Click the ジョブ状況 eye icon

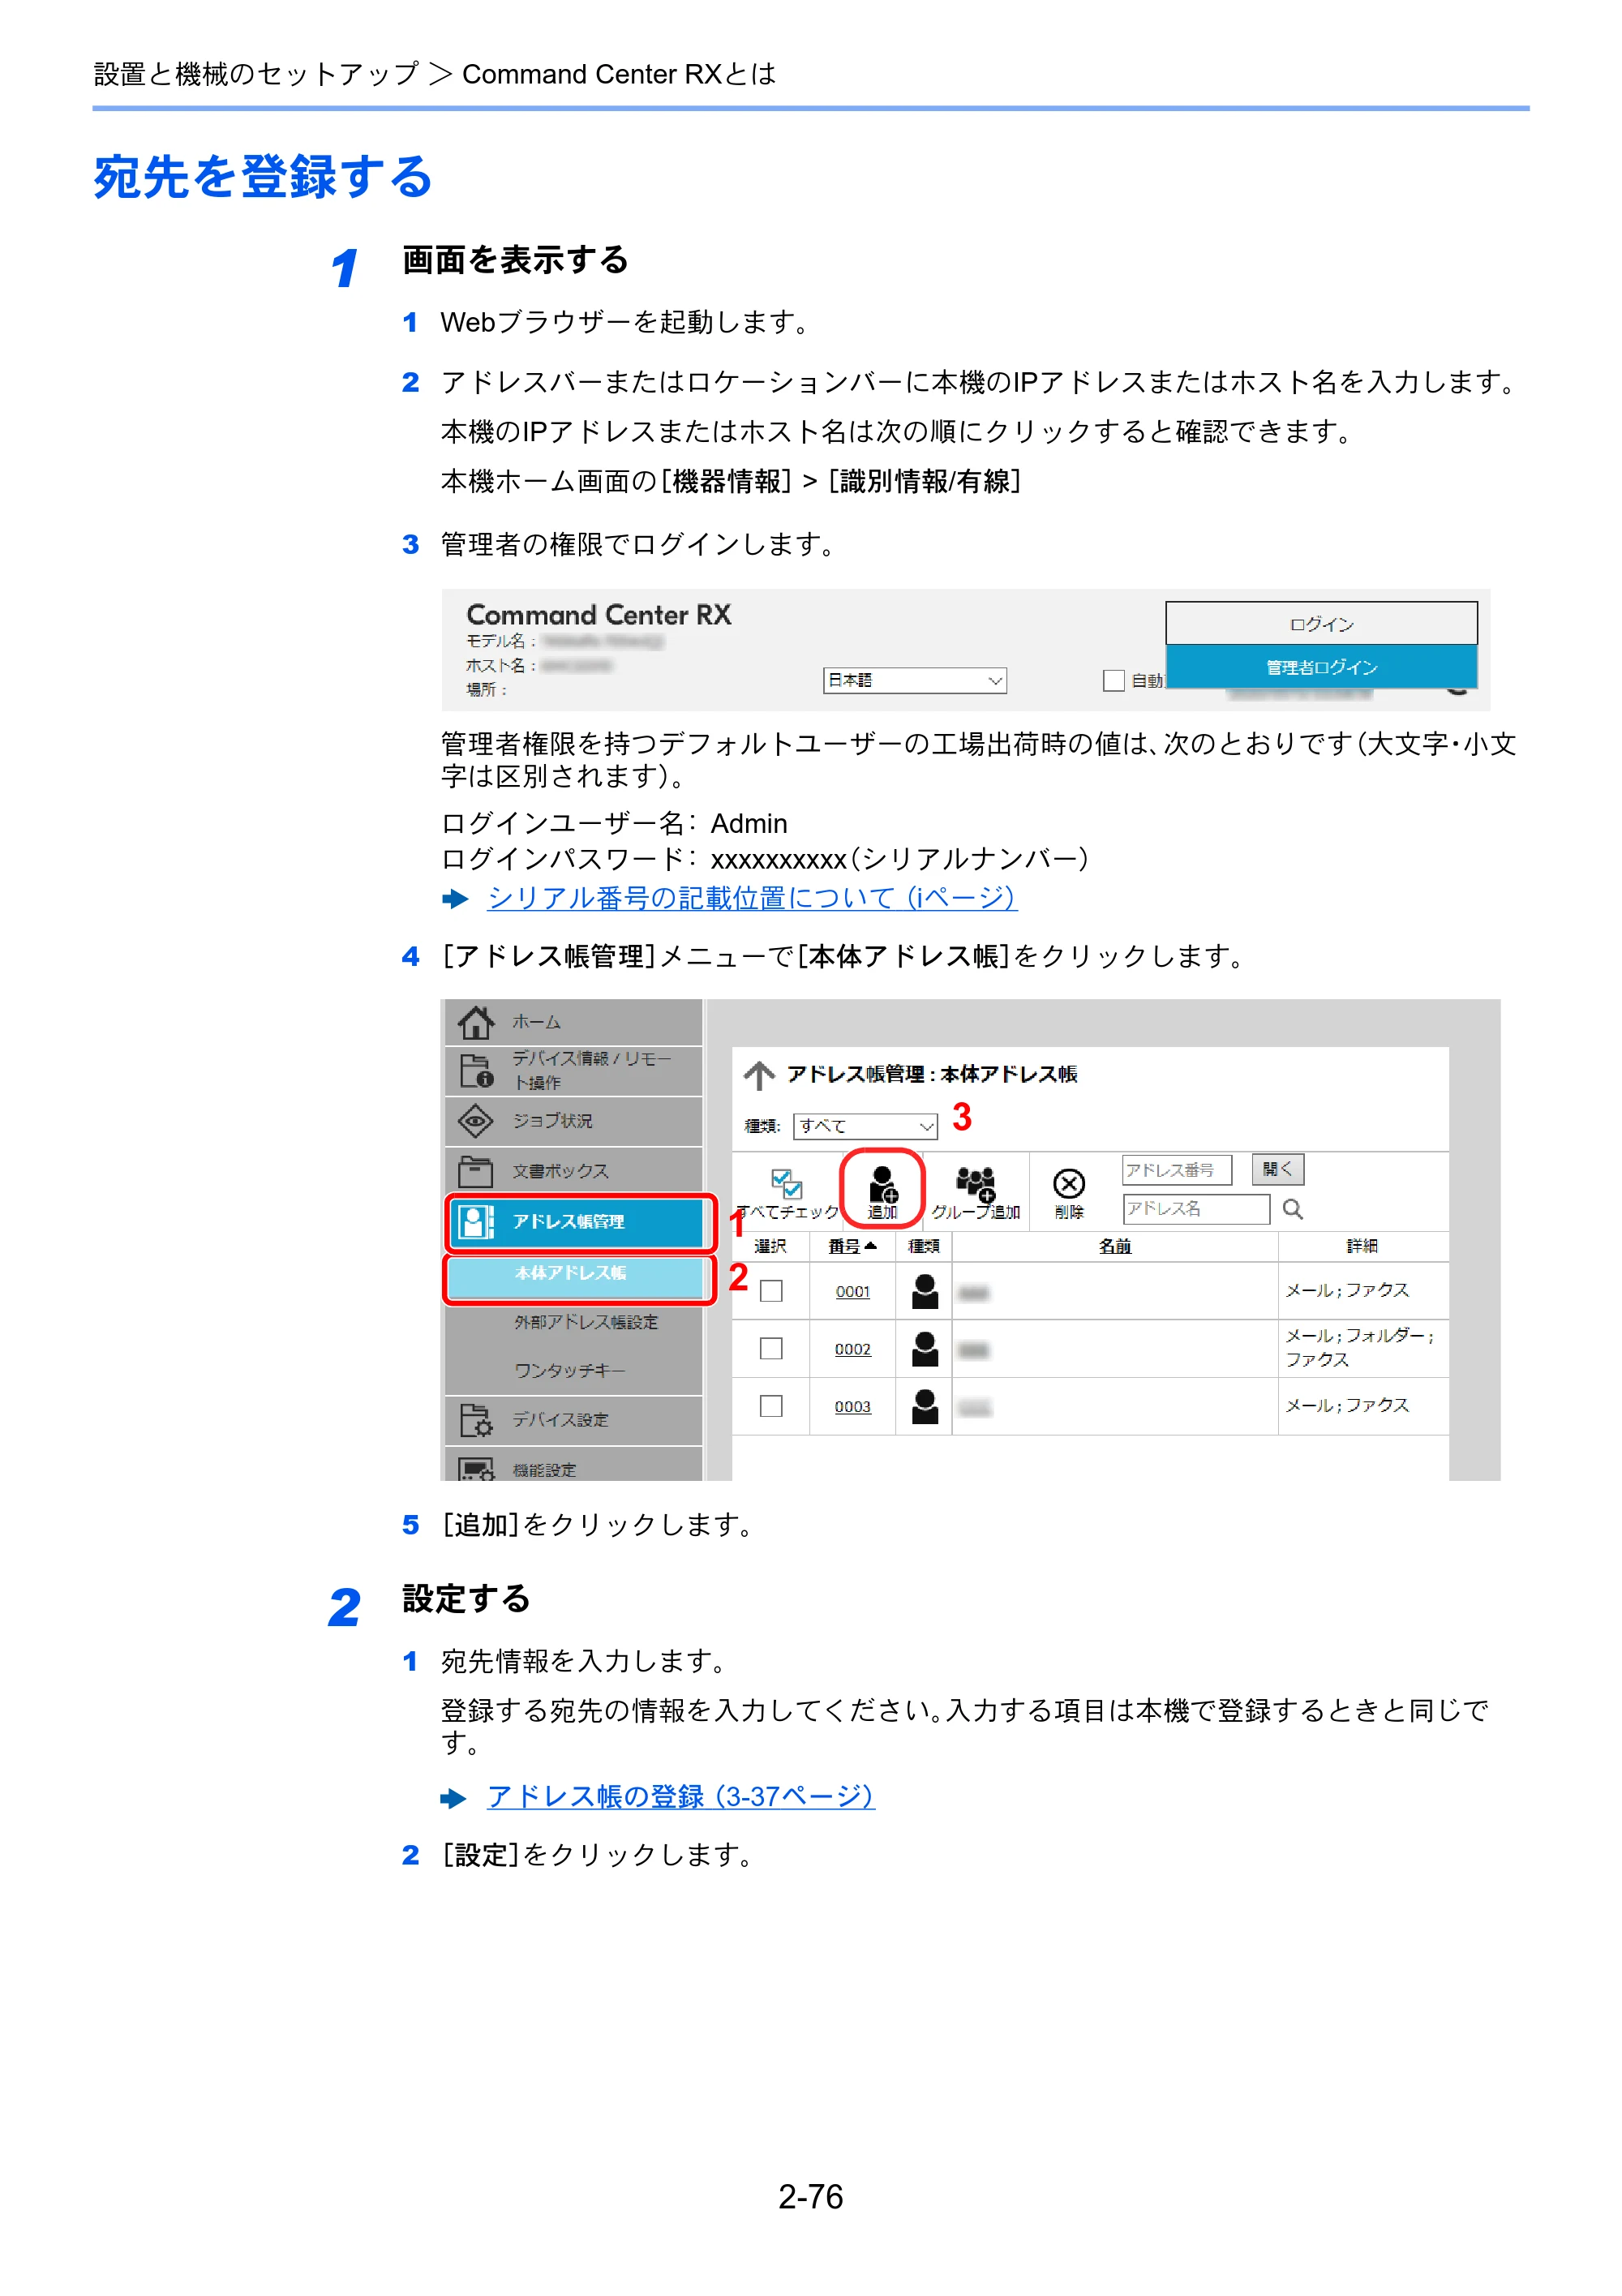(476, 1121)
